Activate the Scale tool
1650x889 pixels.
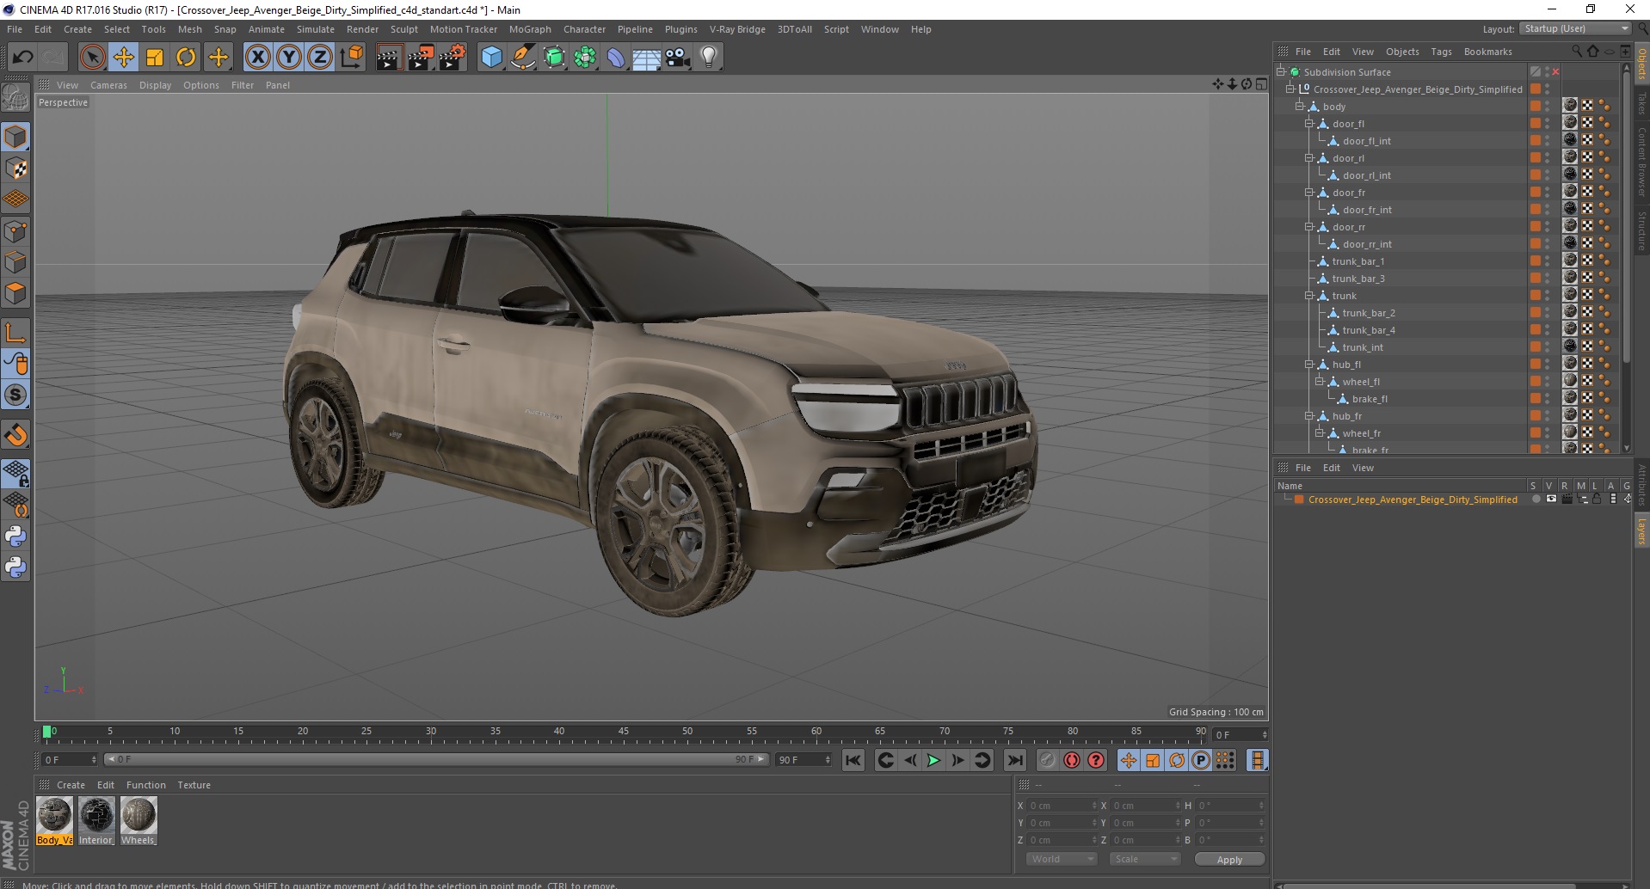pos(155,58)
